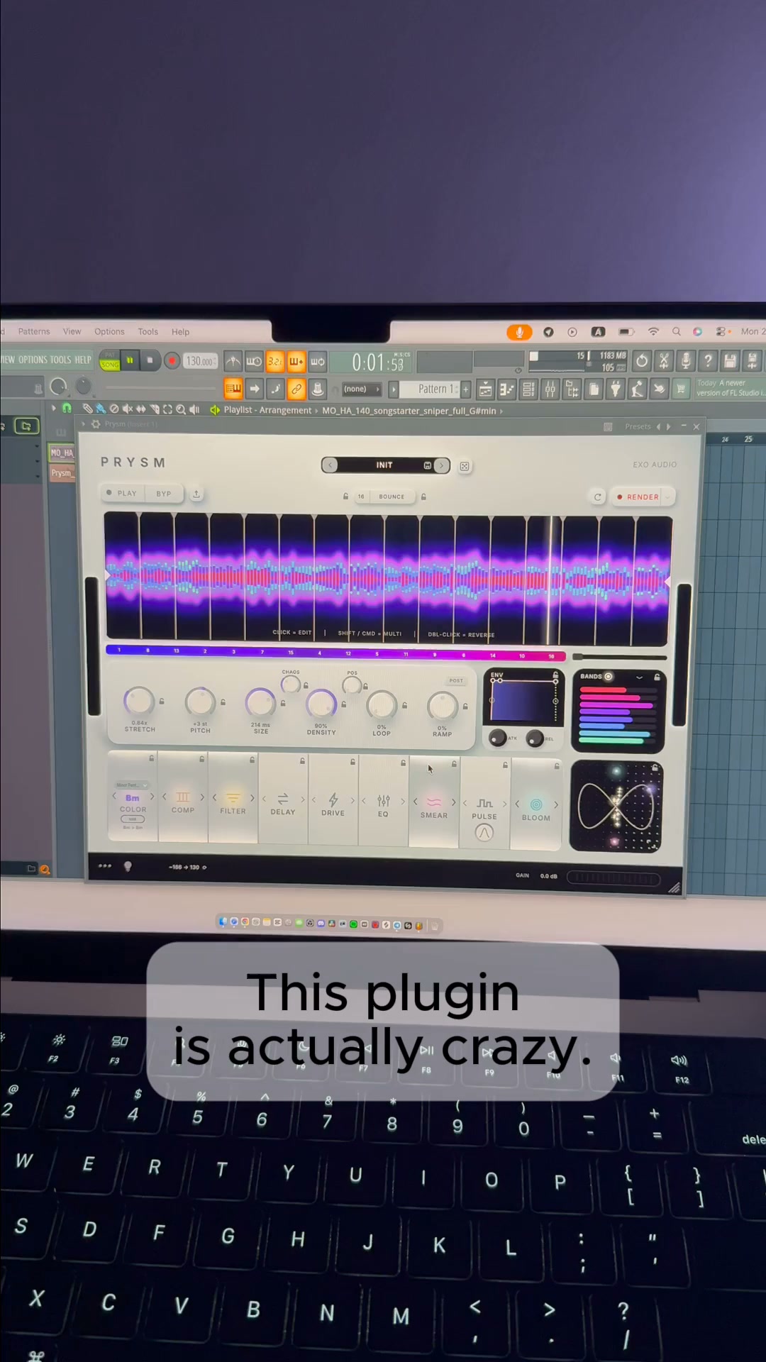Click the FL Studio record button
766x1362 pixels.
coord(172,360)
